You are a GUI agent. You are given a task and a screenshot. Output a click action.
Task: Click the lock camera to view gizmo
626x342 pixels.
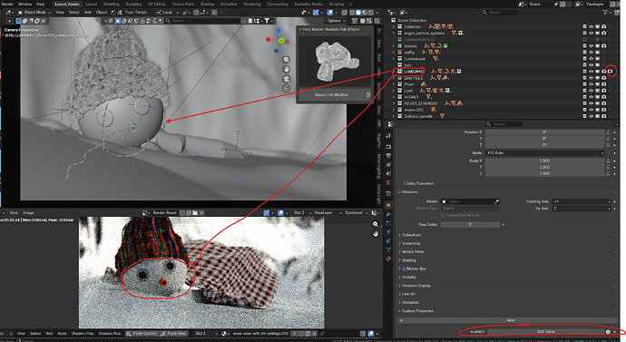point(287,89)
